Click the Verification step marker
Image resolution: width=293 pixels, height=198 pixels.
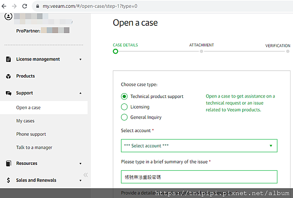pyautogui.click(x=288, y=51)
